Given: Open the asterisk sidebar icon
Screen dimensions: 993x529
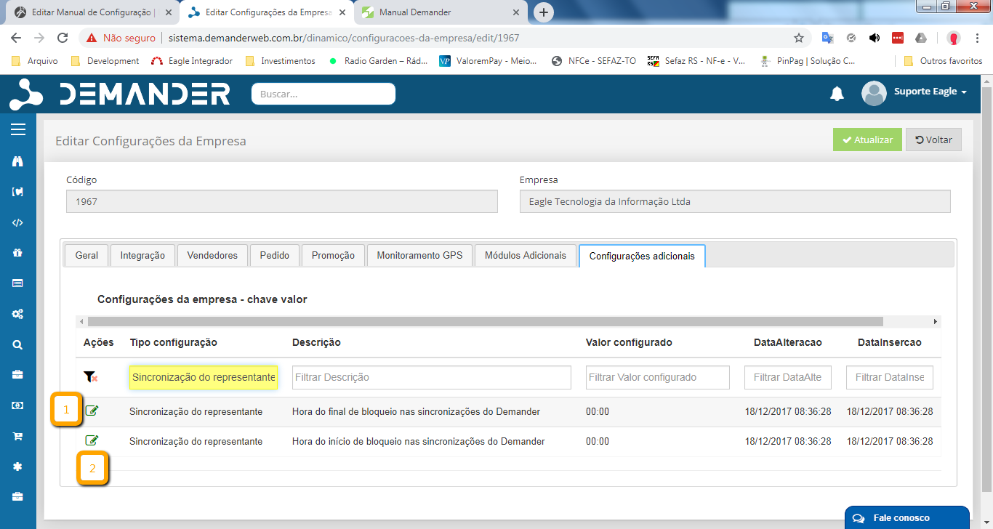Looking at the screenshot, I should click(x=18, y=466).
